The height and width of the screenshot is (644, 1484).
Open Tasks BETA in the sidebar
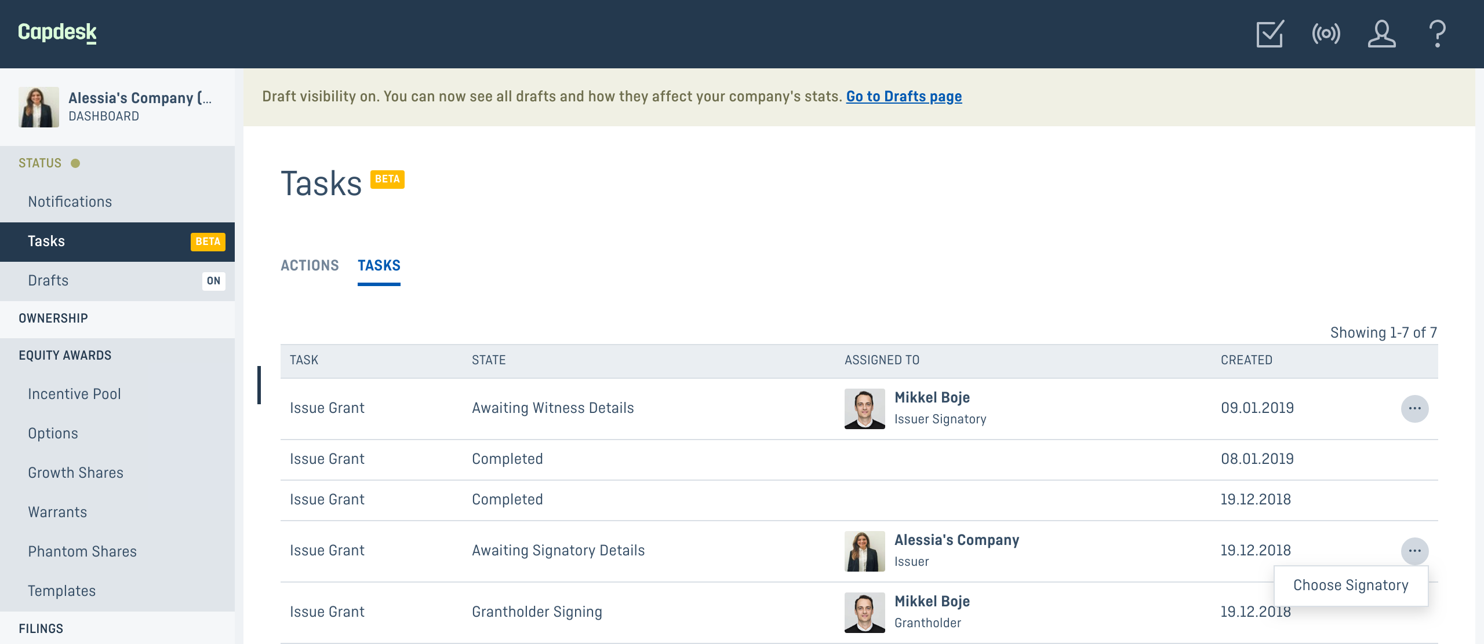117,241
